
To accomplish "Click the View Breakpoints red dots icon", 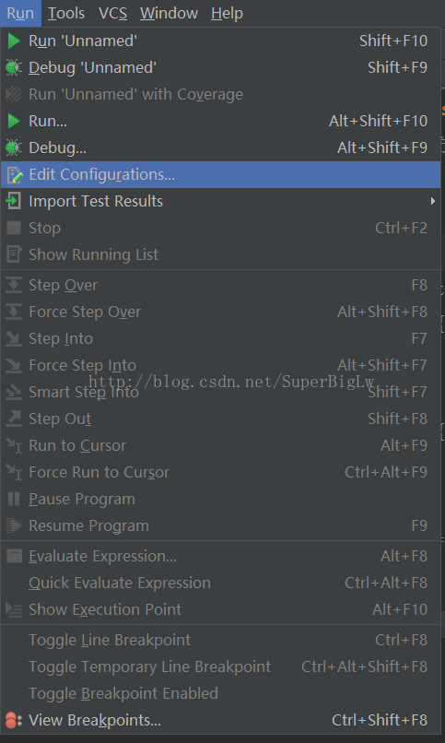I will [x=13, y=721].
